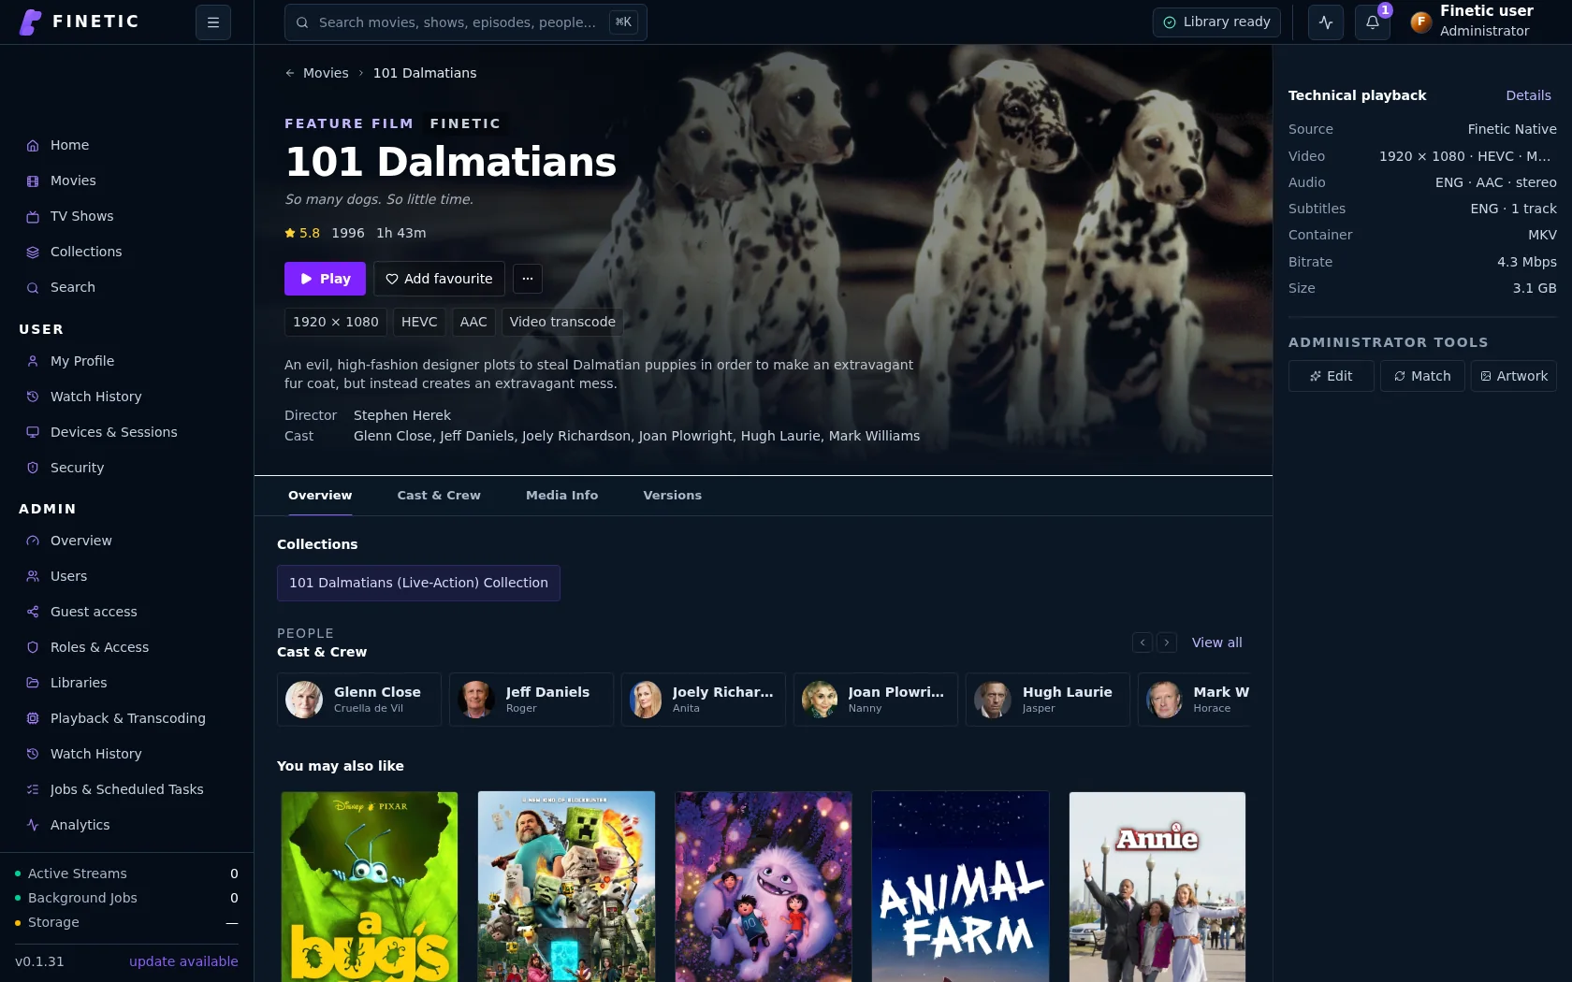The image size is (1572, 982).
Task: Click the Video transcode tag
Action: (x=562, y=322)
